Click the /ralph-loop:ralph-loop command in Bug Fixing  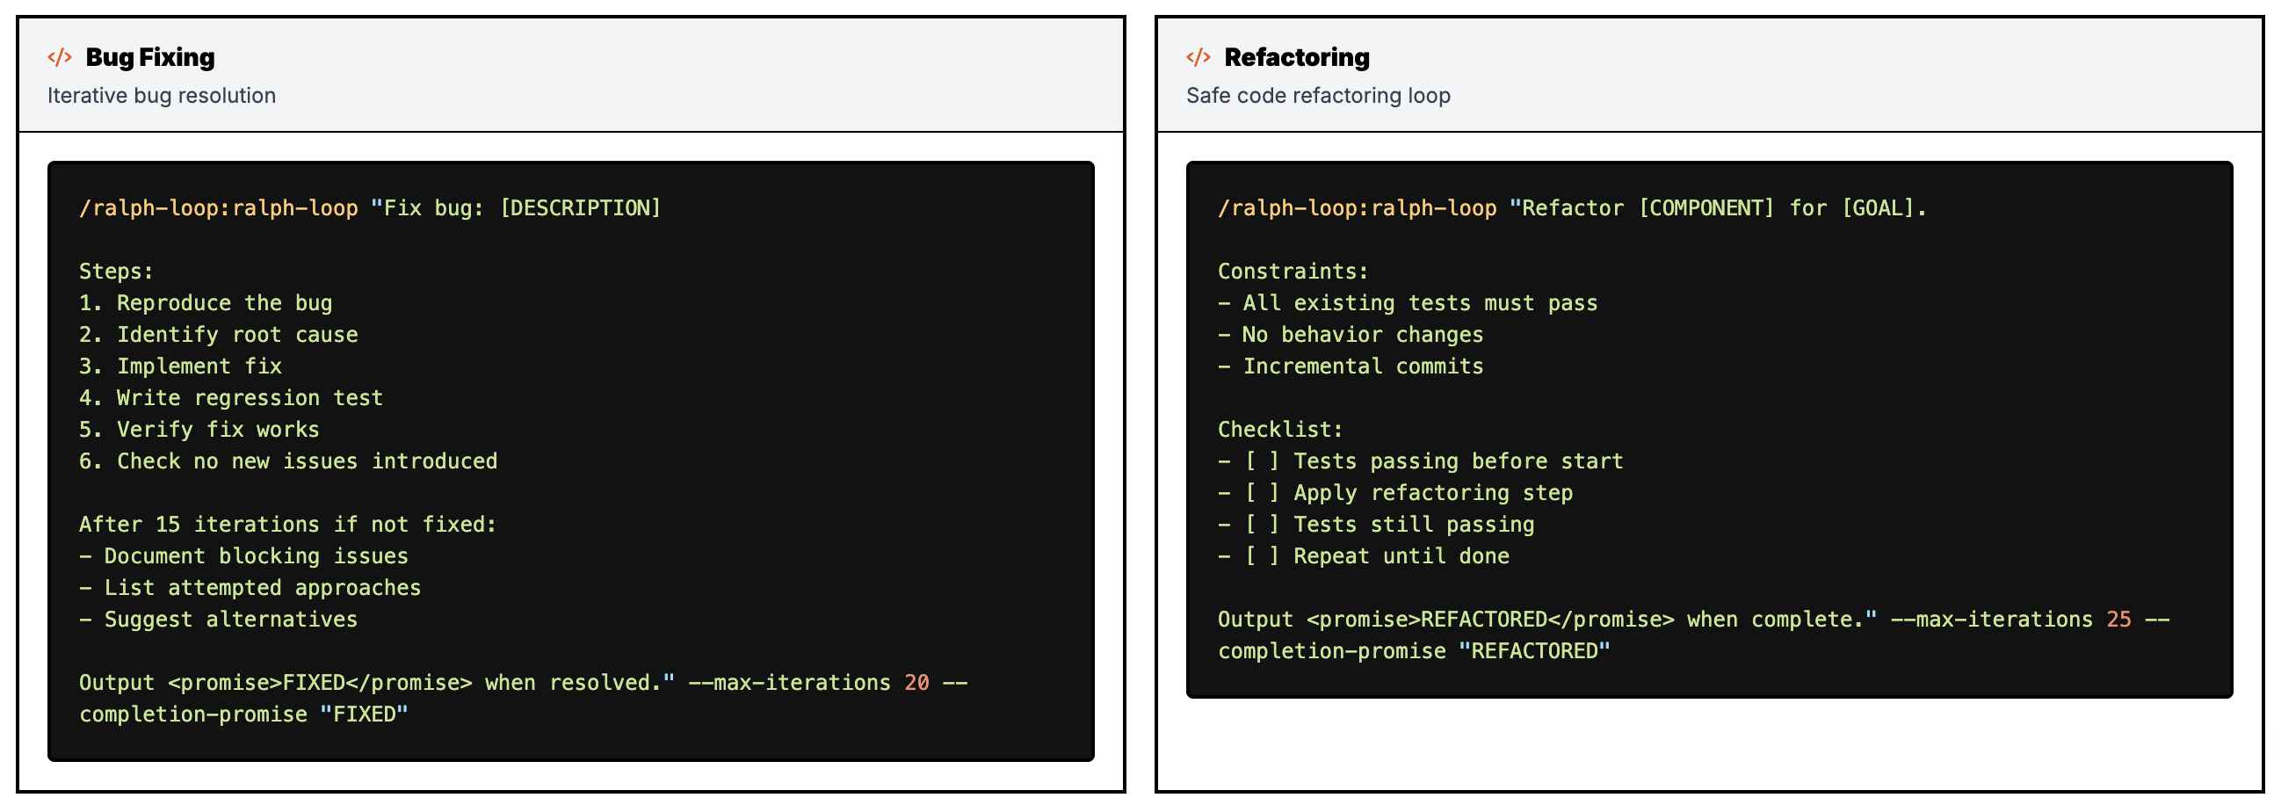coord(219,208)
